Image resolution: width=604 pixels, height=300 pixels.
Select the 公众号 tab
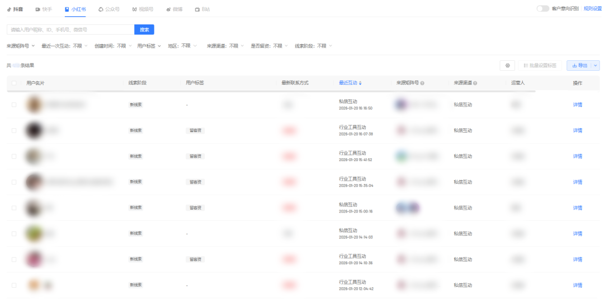click(x=108, y=9)
